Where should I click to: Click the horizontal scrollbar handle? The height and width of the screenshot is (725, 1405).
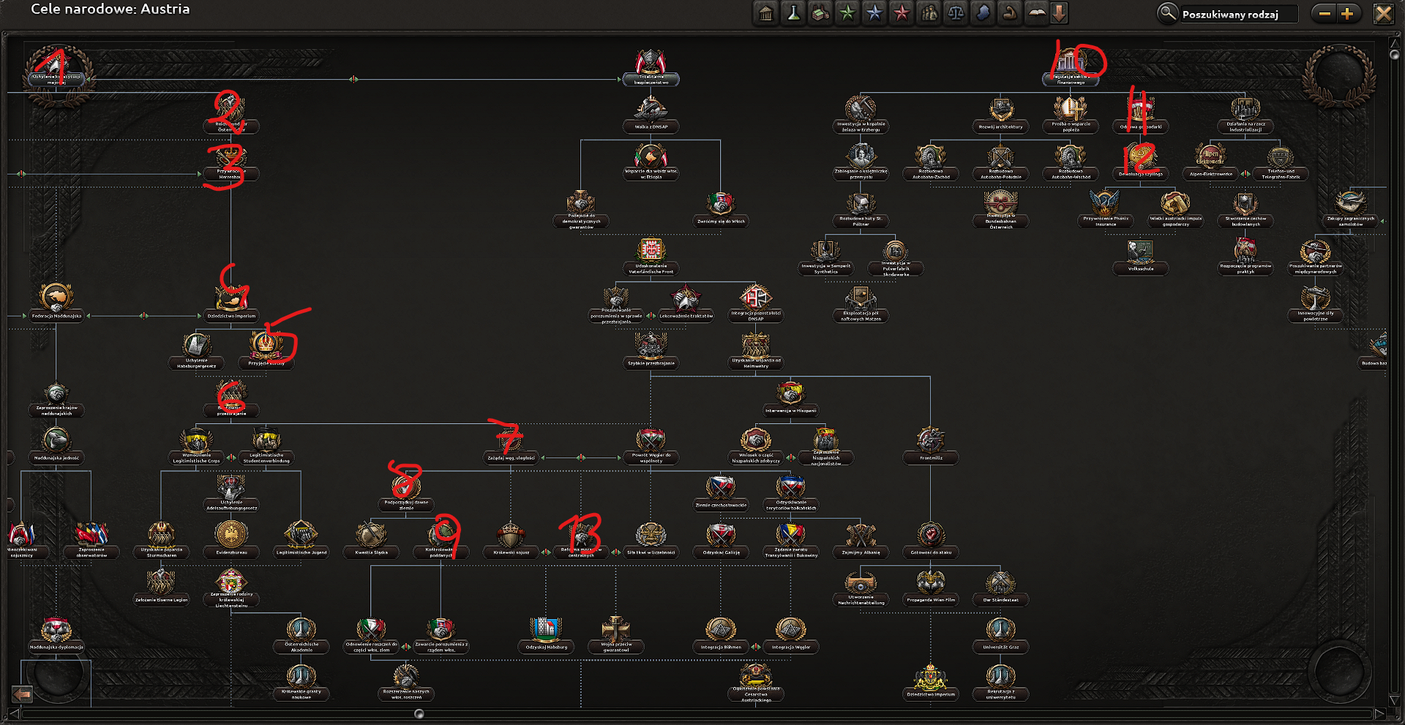pos(419,713)
